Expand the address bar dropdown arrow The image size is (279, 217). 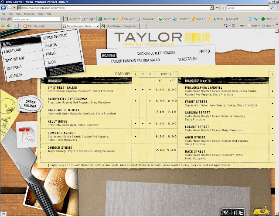pyautogui.click(x=211, y=8)
